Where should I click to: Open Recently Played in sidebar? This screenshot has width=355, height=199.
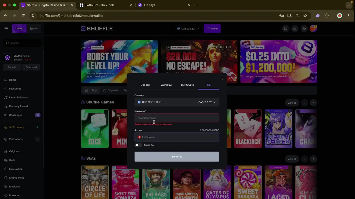pyautogui.click(x=18, y=106)
